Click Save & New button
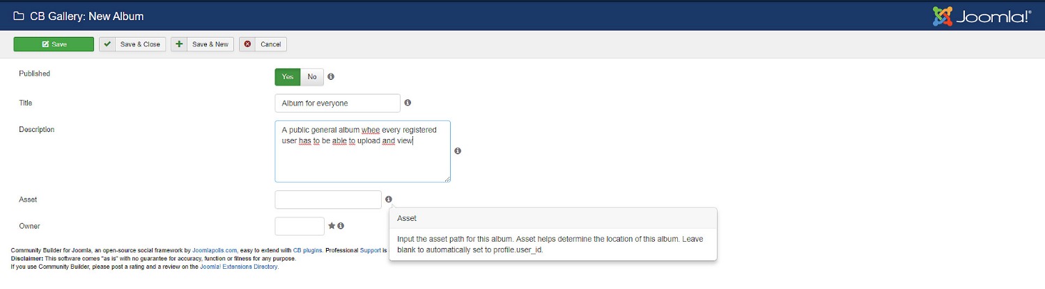The image size is (1045, 289). point(202,44)
